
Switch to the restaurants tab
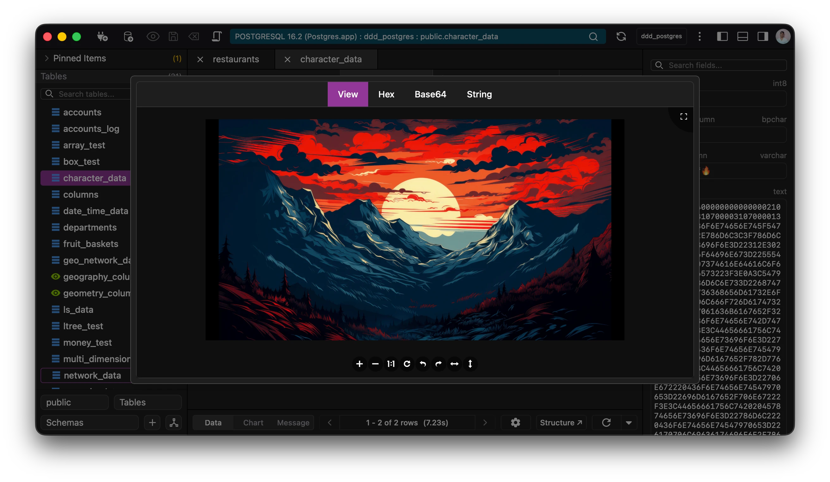[236, 59]
